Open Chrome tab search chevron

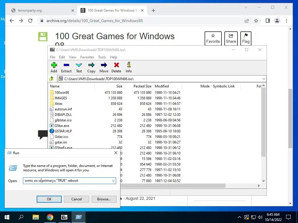point(246,7)
